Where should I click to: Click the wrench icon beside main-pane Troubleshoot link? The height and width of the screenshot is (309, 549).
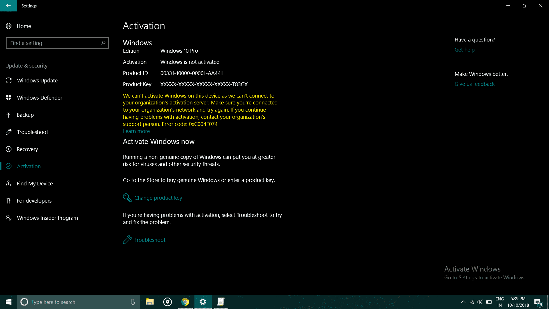pos(127,240)
